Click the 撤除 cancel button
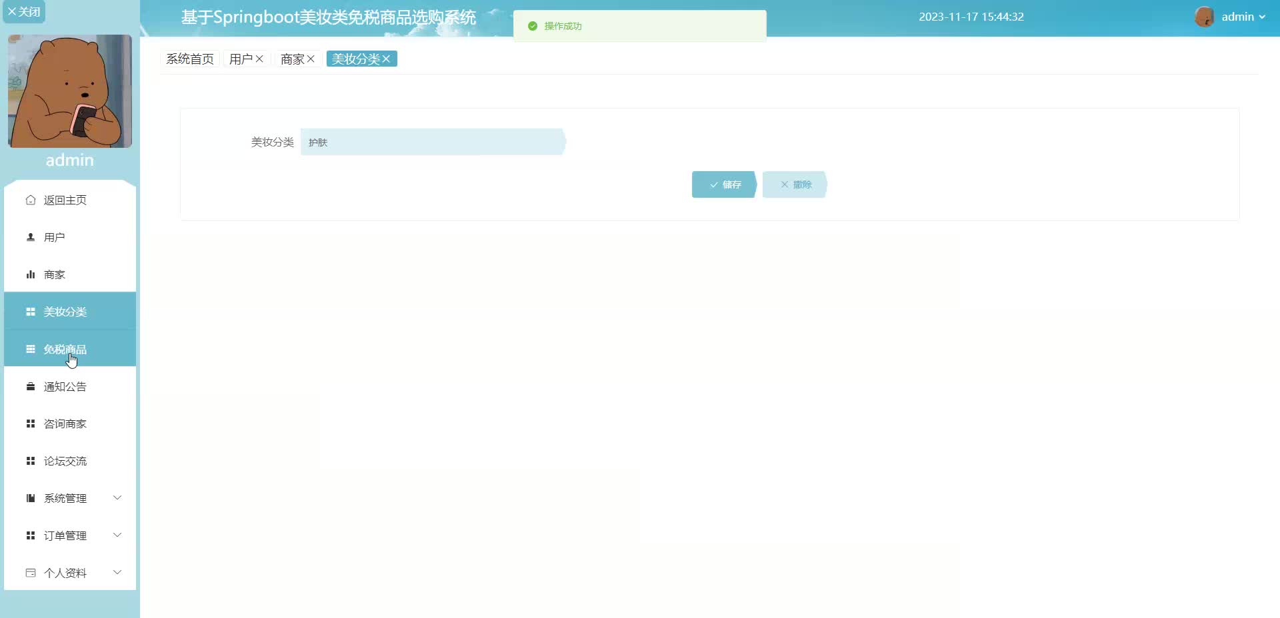 click(x=795, y=184)
